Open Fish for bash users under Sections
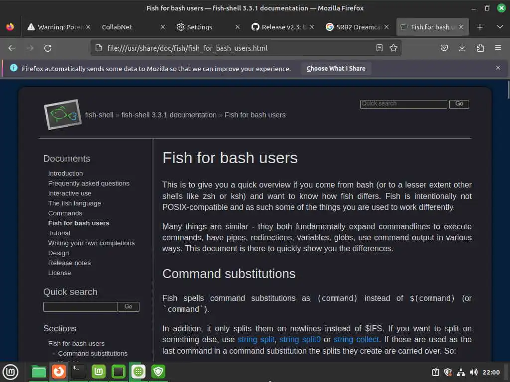 click(x=76, y=344)
